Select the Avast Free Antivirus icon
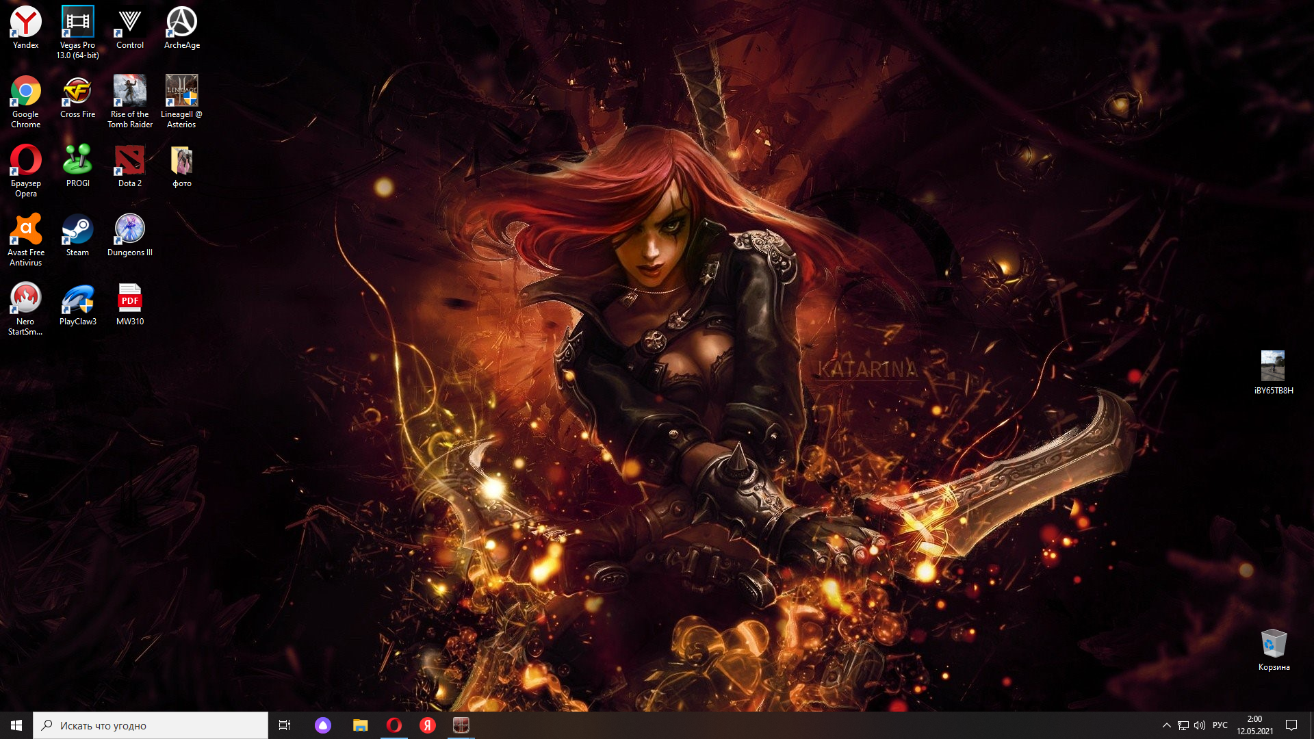 pyautogui.click(x=26, y=239)
